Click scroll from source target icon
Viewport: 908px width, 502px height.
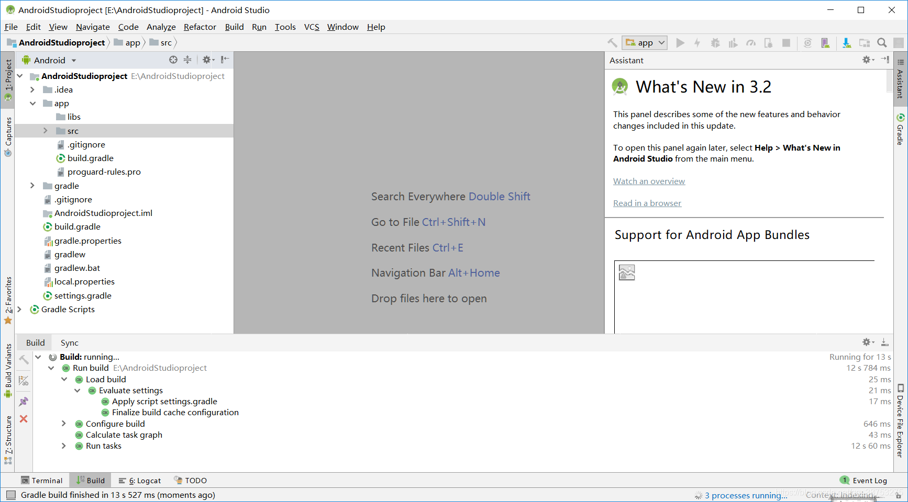pyautogui.click(x=173, y=60)
